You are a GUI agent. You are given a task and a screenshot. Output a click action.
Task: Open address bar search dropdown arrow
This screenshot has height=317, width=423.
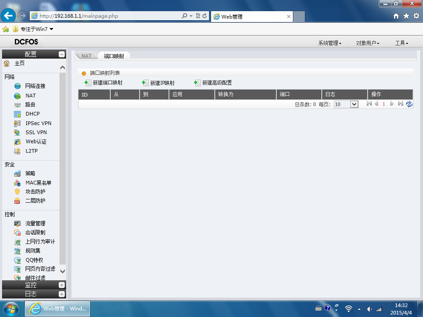point(191,16)
